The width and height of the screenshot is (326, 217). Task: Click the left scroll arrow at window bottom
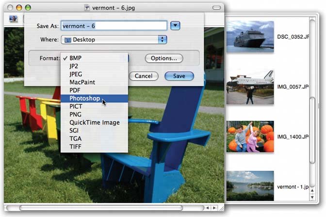(207, 208)
